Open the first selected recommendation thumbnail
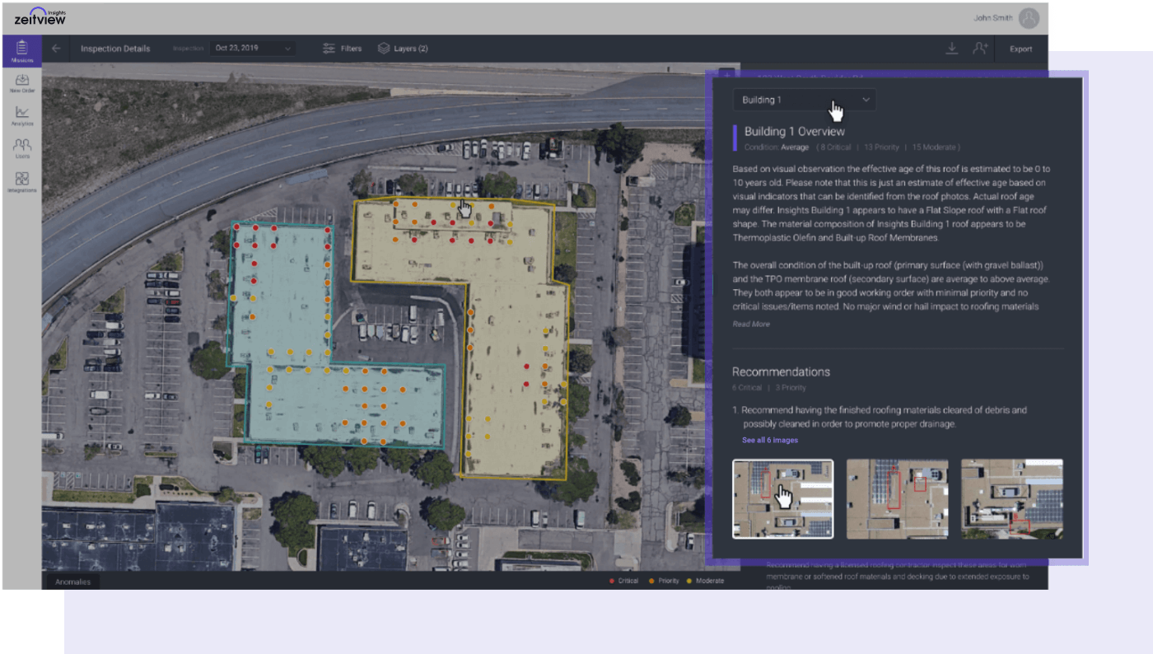 pos(782,498)
